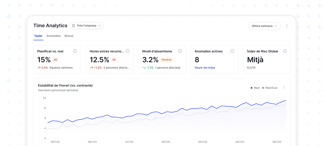Click info icon on Índex de Risc Global card
The width and height of the screenshot is (323, 146).
pos(285,51)
